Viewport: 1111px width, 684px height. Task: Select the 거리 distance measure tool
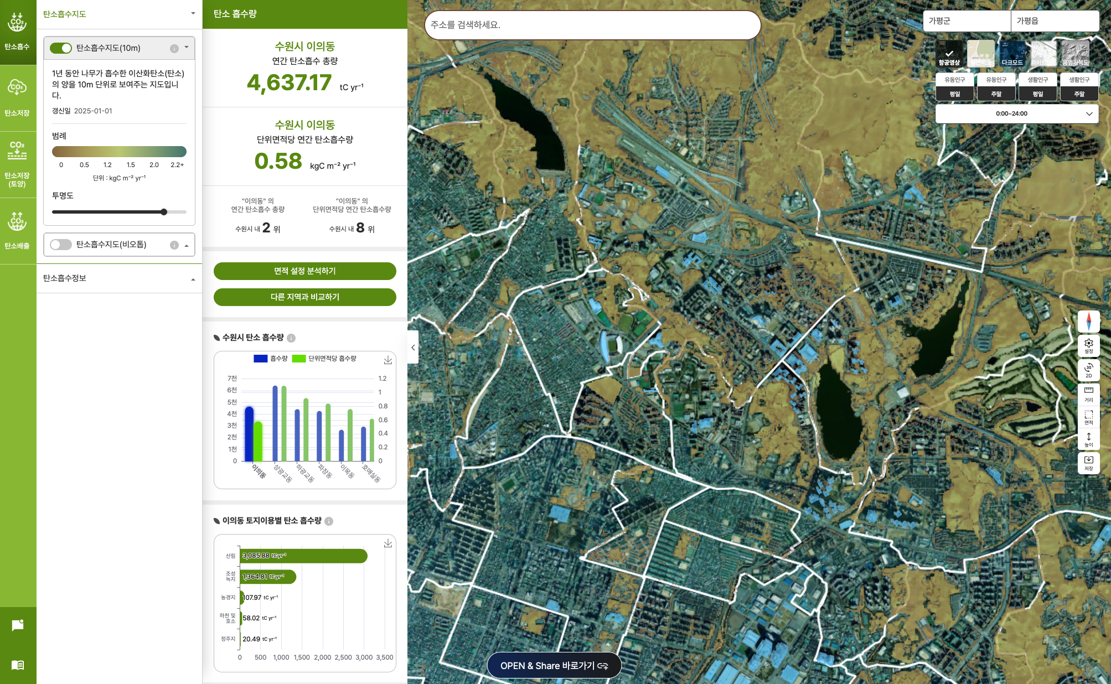[x=1088, y=393]
